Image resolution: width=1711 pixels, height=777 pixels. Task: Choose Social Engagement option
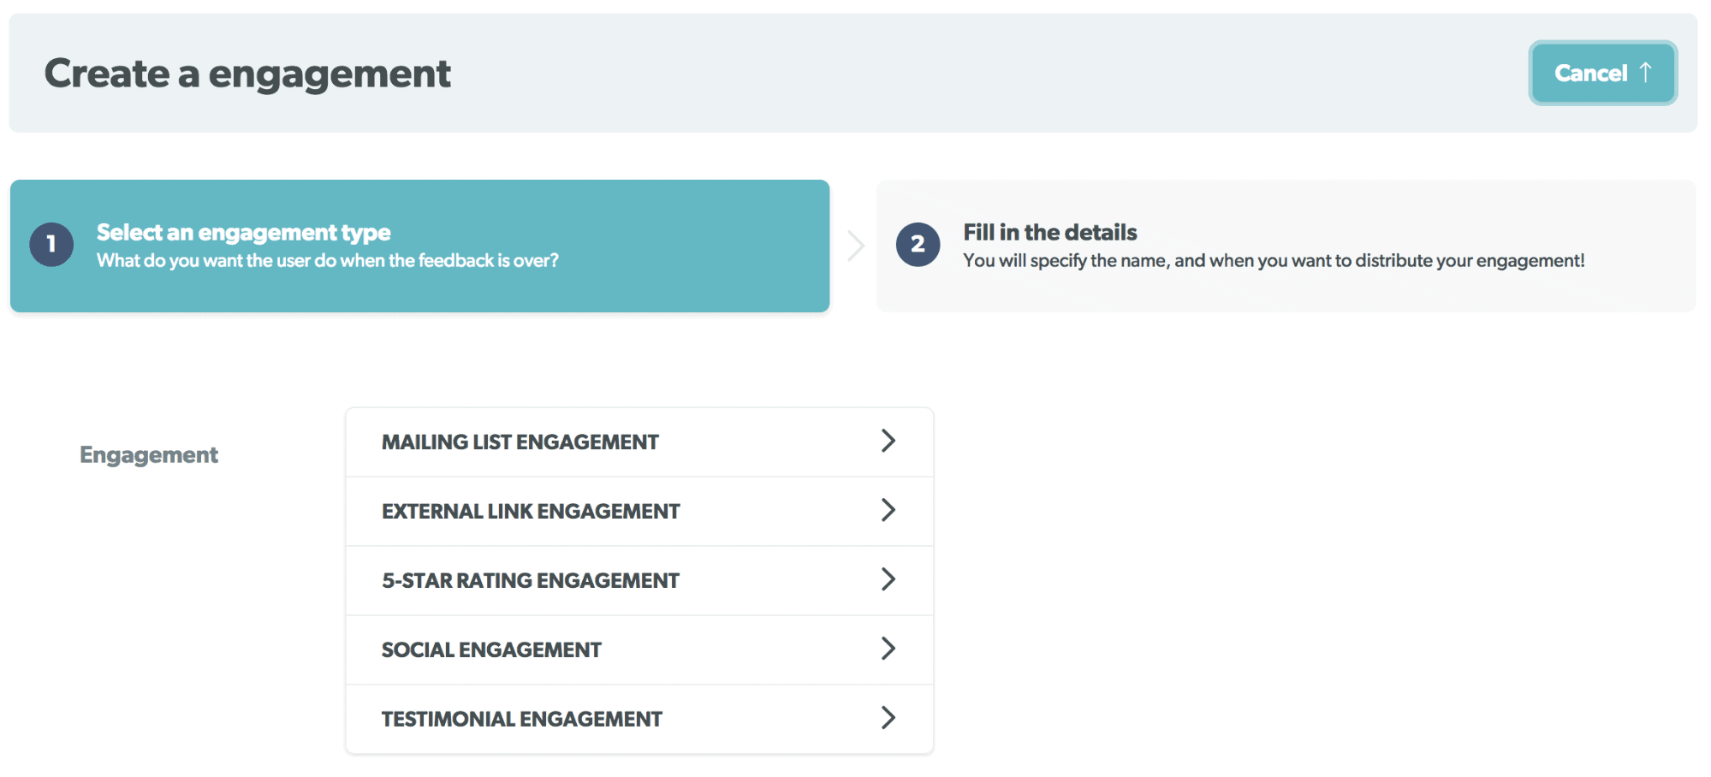tap(639, 650)
